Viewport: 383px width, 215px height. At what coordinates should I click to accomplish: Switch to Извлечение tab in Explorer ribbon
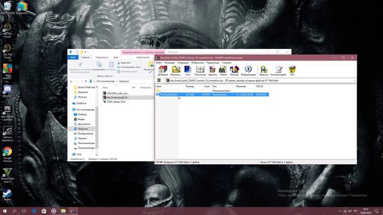(x=143, y=57)
